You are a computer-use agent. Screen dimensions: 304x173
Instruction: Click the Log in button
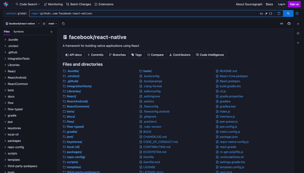(x=282, y=4)
